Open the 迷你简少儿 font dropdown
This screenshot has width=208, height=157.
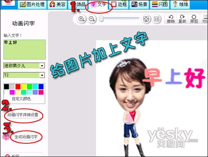(24, 66)
